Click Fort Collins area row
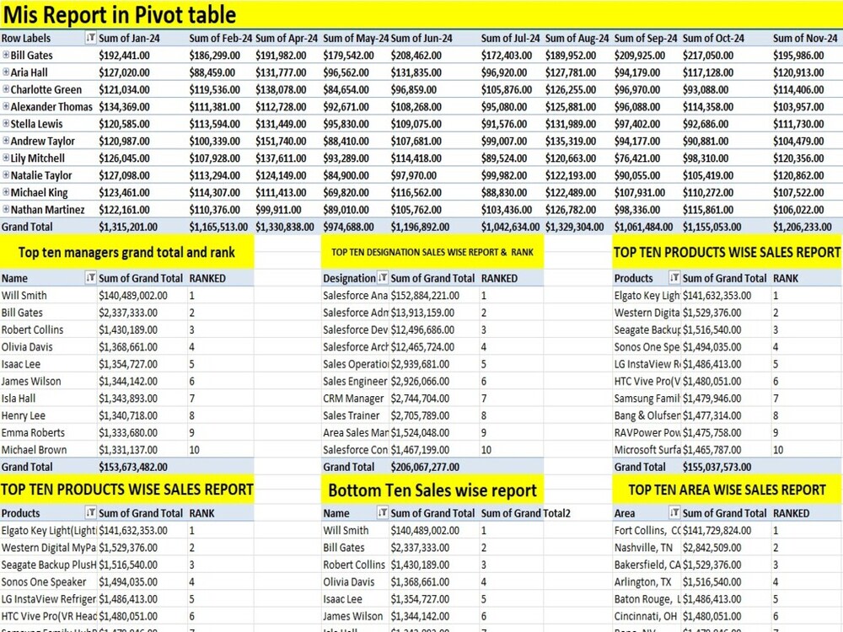 click(x=647, y=530)
